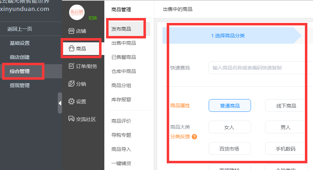The height and width of the screenshot is (170, 313).
Task: Select the 普通商品 product attribute
Action: pyautogui.click(x=229, y=106)
